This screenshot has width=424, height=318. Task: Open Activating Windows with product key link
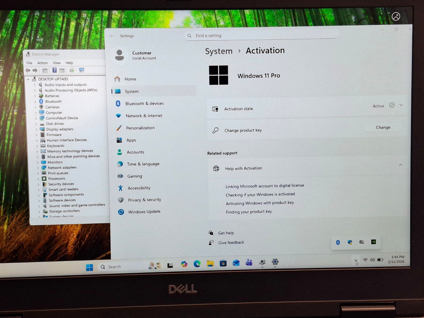260,203
